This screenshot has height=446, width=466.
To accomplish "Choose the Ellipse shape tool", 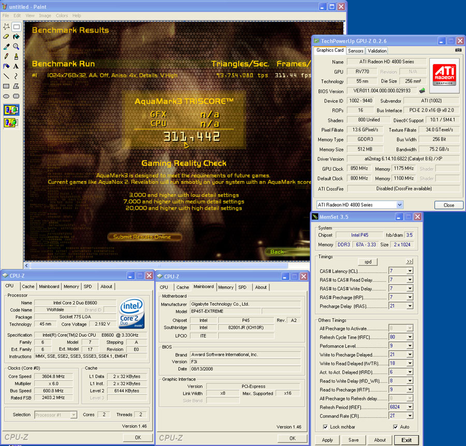I will point(6,96).
